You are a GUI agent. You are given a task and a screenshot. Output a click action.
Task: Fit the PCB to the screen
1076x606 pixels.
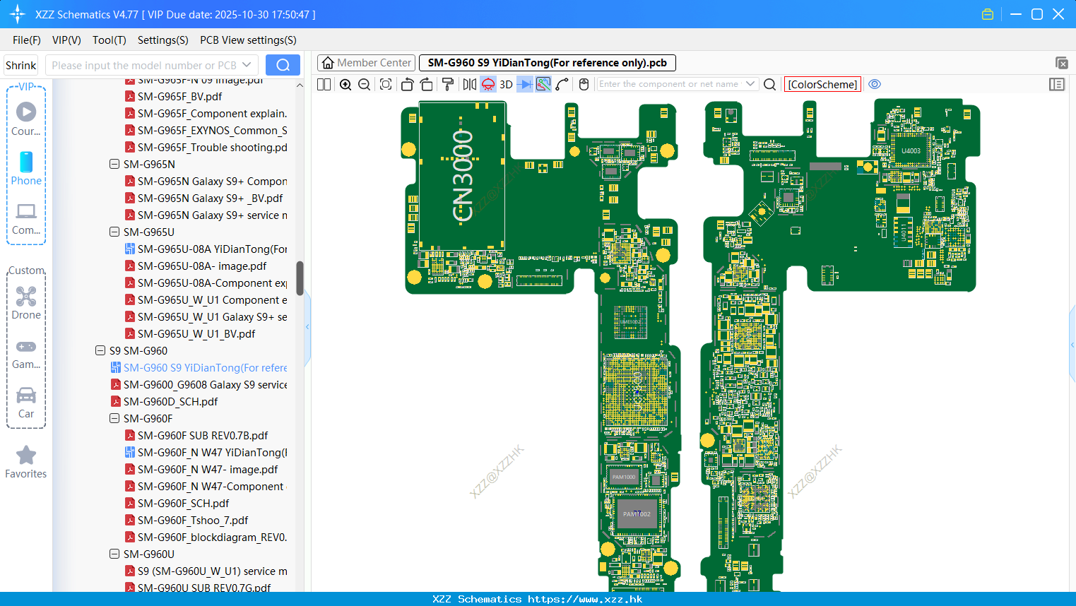tap(386, 84)
